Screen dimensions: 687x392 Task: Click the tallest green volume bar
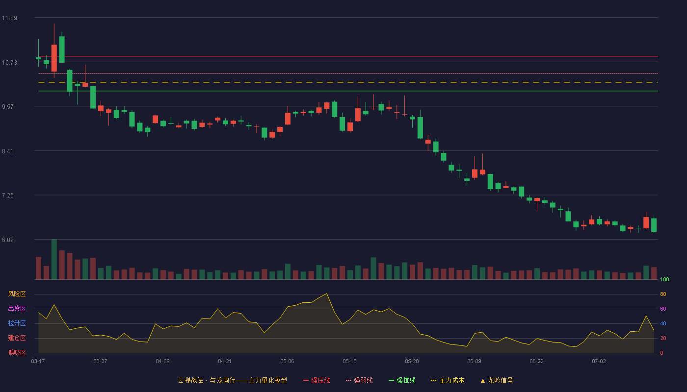click(54, 259)
